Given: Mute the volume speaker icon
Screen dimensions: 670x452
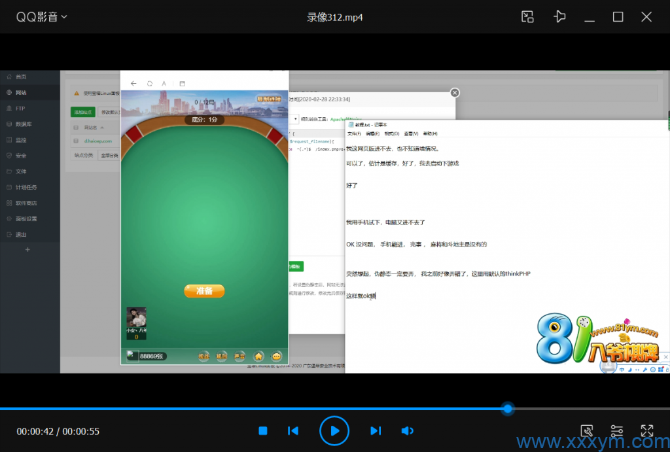Looking at the screenshot, I should [x=407, y=430].
